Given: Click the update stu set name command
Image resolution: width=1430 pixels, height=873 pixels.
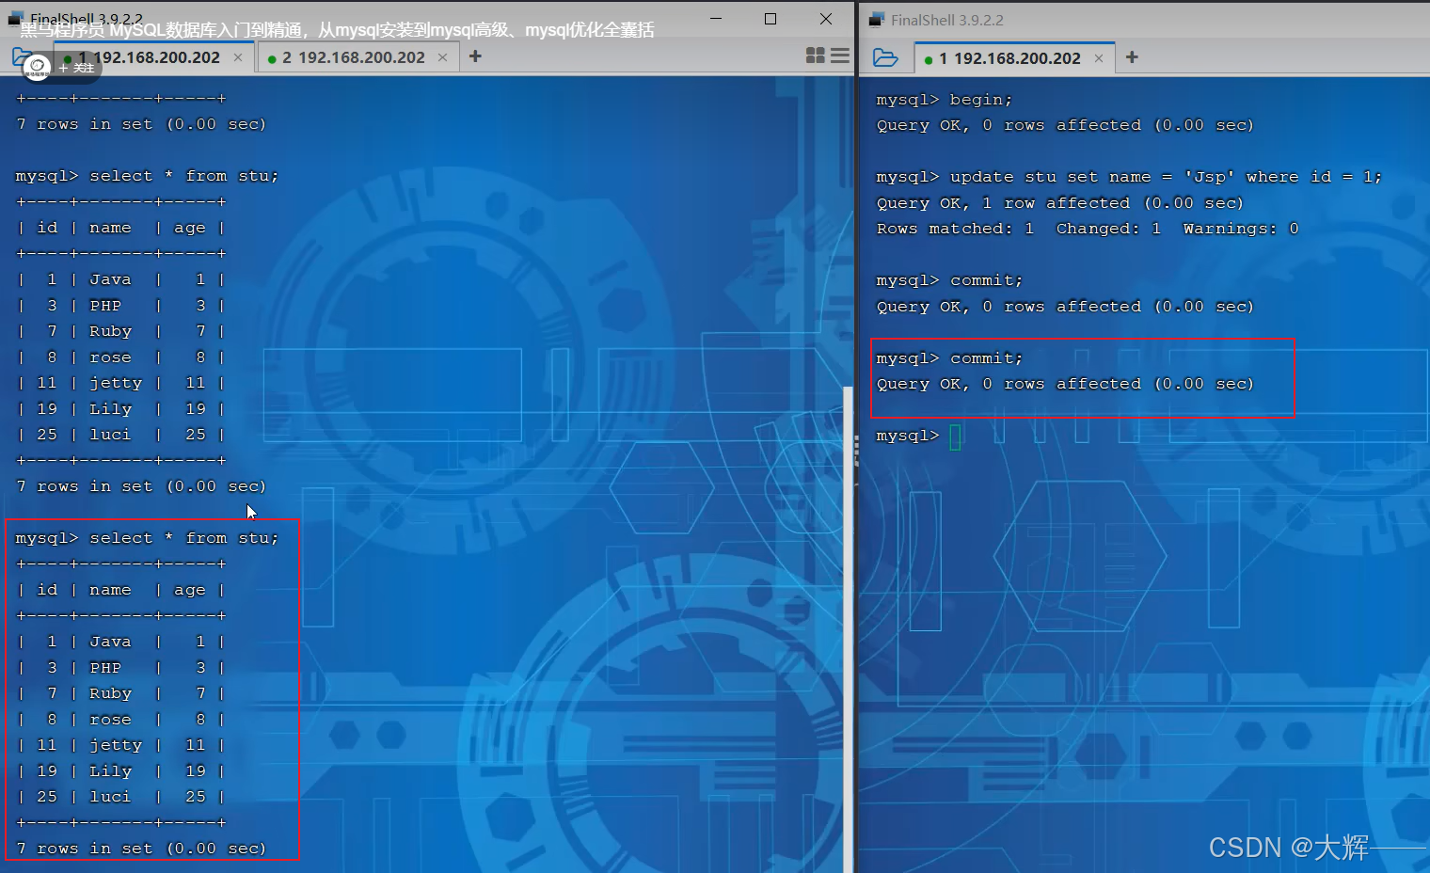Looking at the screenshot, I should [1128, 177].
